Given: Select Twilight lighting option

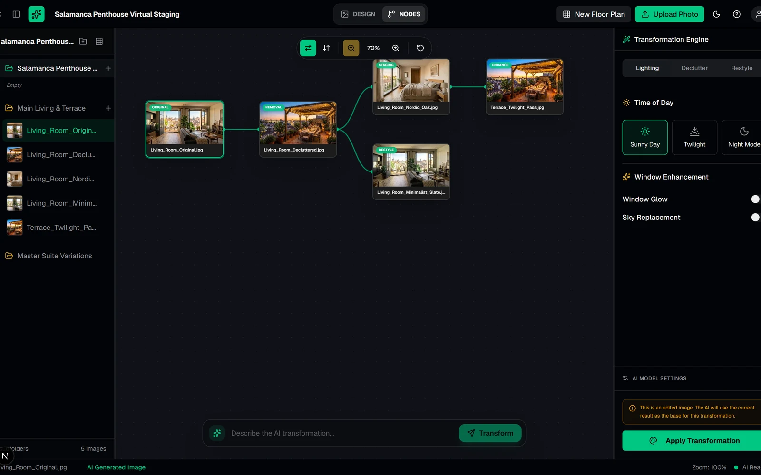Looking at the screenshot, I should click(694, 137).
